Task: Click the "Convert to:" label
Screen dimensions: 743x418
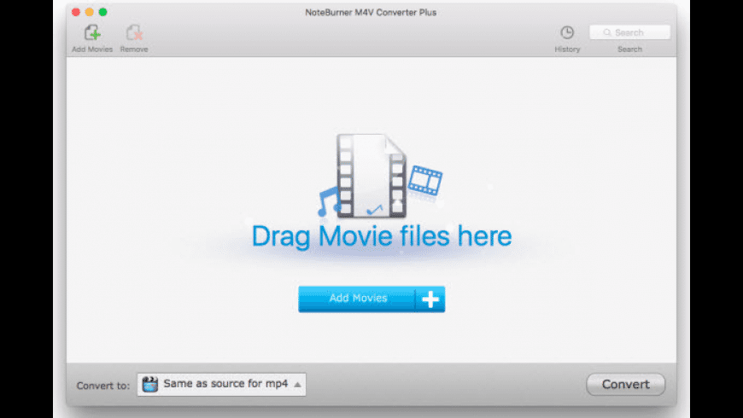Action: click(x=102, y=386)
